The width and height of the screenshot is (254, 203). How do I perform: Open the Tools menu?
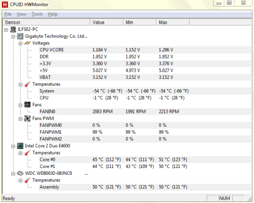tap(37, 14)
